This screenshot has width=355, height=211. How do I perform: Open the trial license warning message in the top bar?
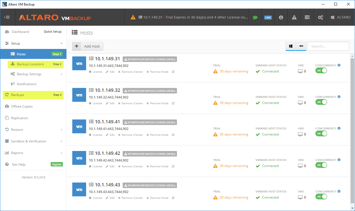point(189,17)
